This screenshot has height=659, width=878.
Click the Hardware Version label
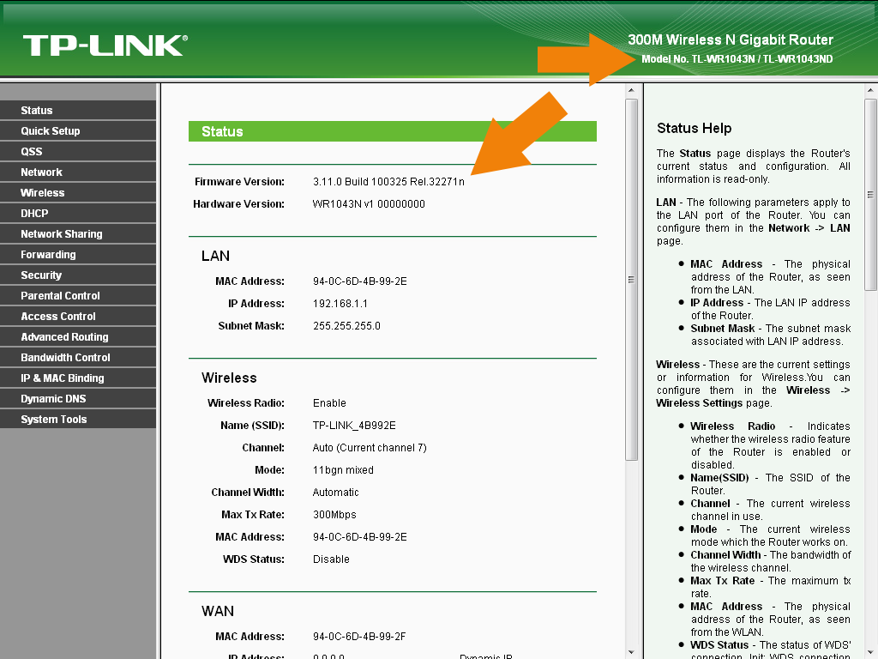pos(238,204)
